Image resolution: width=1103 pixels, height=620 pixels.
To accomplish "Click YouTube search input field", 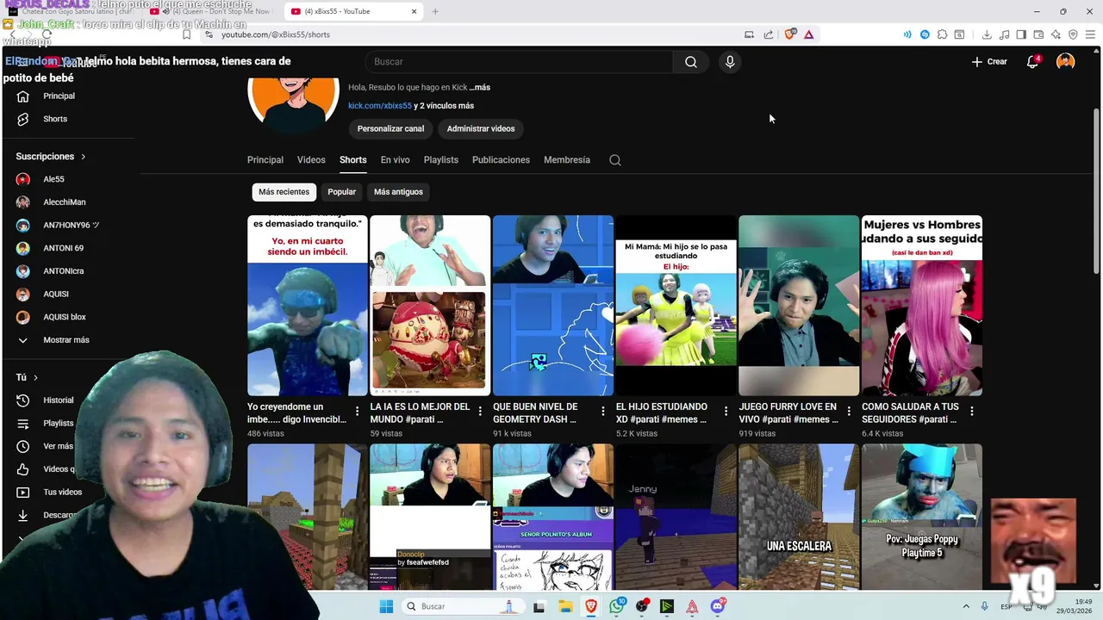I will tap(519, 62).
